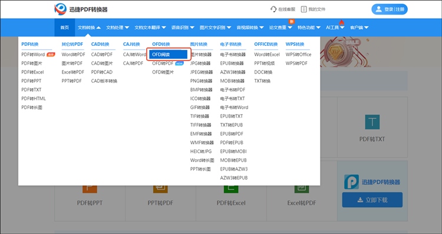Select WPS转PDF menu item
Screen dimensions: 442x234
[x=296, y=63]
